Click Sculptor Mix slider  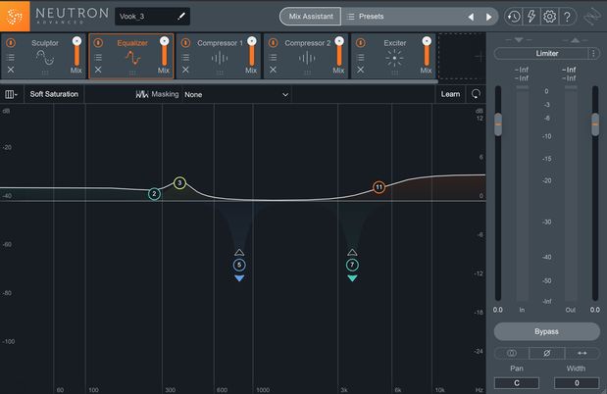[x=76, y=52]
